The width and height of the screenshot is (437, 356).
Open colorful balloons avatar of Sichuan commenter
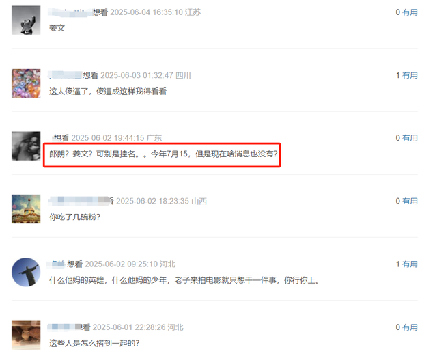(x=26, y=83)
